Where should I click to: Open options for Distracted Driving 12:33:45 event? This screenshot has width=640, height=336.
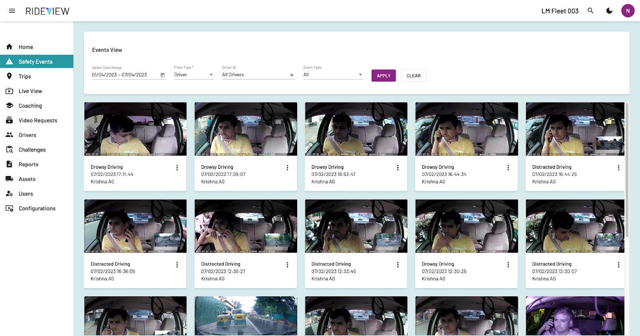click(398, 265)
